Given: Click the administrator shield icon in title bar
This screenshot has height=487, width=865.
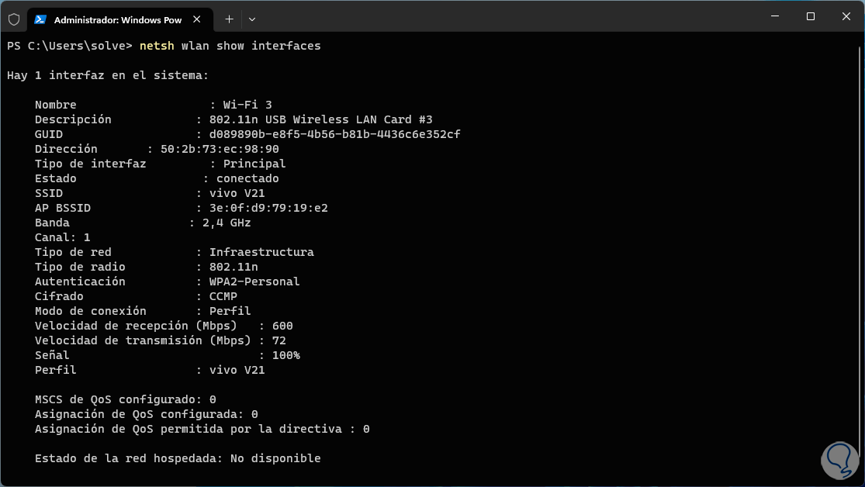Looking at the screenshot, I should 13,19.
